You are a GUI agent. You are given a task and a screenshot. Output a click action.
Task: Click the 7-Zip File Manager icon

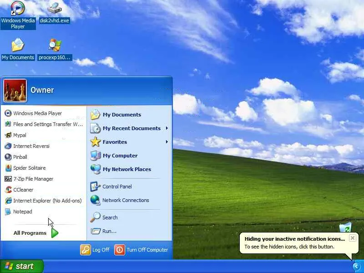click(x=8, y=179)
